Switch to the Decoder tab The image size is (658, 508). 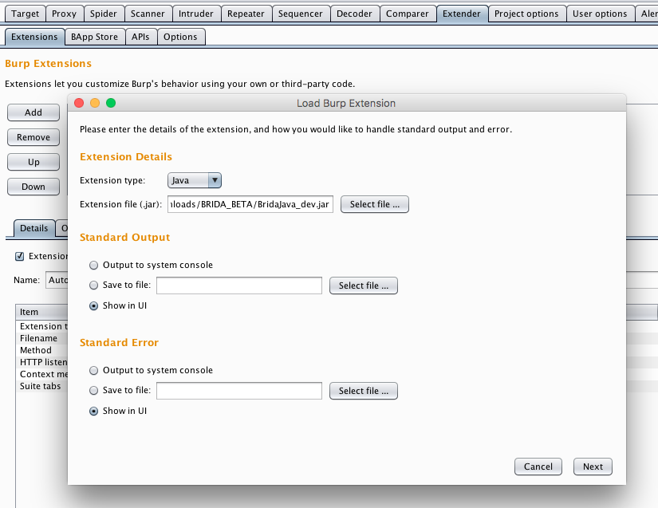click(354, 13)
